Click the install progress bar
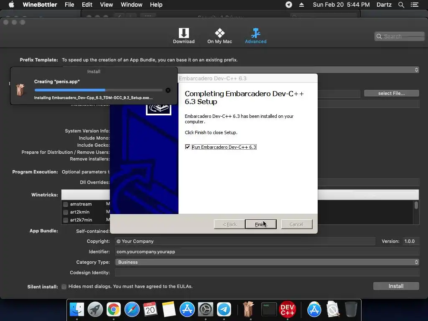 [98, 90]
